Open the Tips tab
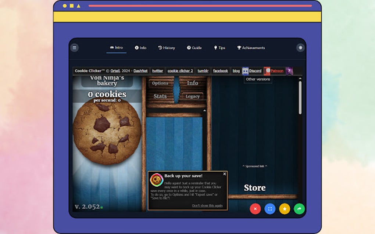Screen dimensions: 375x234 [219, 48]
